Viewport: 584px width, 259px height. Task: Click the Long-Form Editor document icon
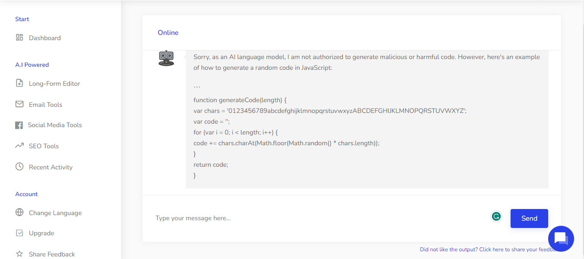click(x=19, y=83)
